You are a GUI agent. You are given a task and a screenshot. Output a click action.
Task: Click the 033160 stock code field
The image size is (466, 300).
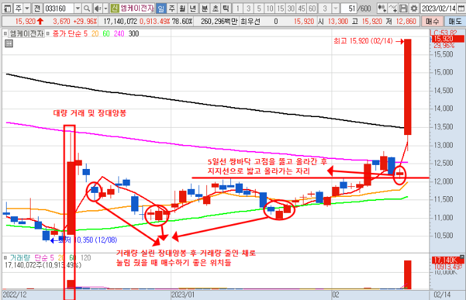[59, 9]
